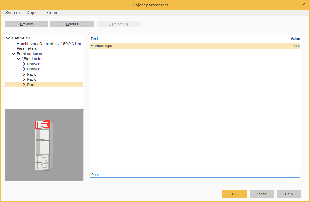Screen dimensions: 310x202
Task: Collapse the GAK14-13 root node
Action: tap(8, 38)
